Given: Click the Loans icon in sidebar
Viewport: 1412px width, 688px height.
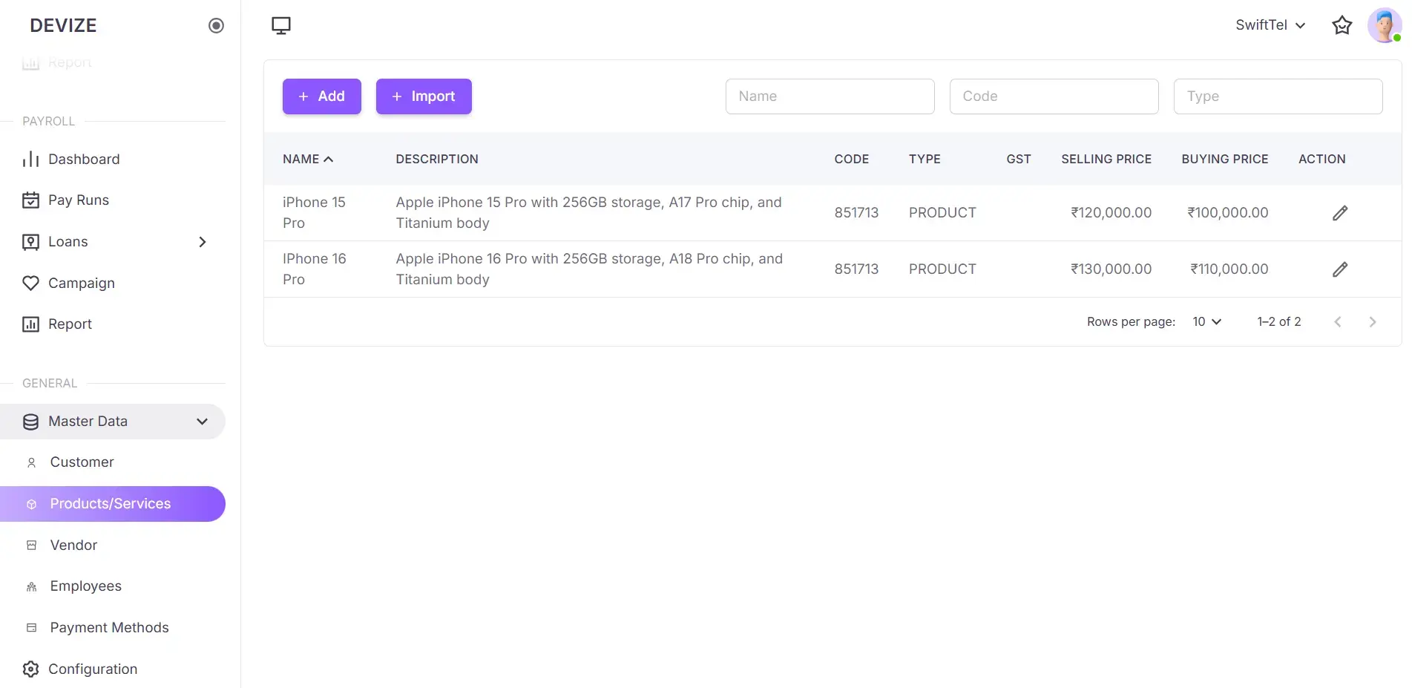Looking at the screenshot, I should pos(30,242).
